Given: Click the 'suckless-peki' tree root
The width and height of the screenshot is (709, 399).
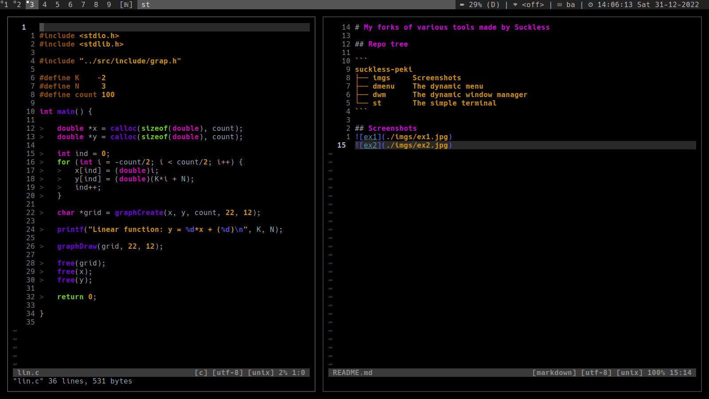Looking at the screenshot, I should pyautogui.click(x=384, y=70).
